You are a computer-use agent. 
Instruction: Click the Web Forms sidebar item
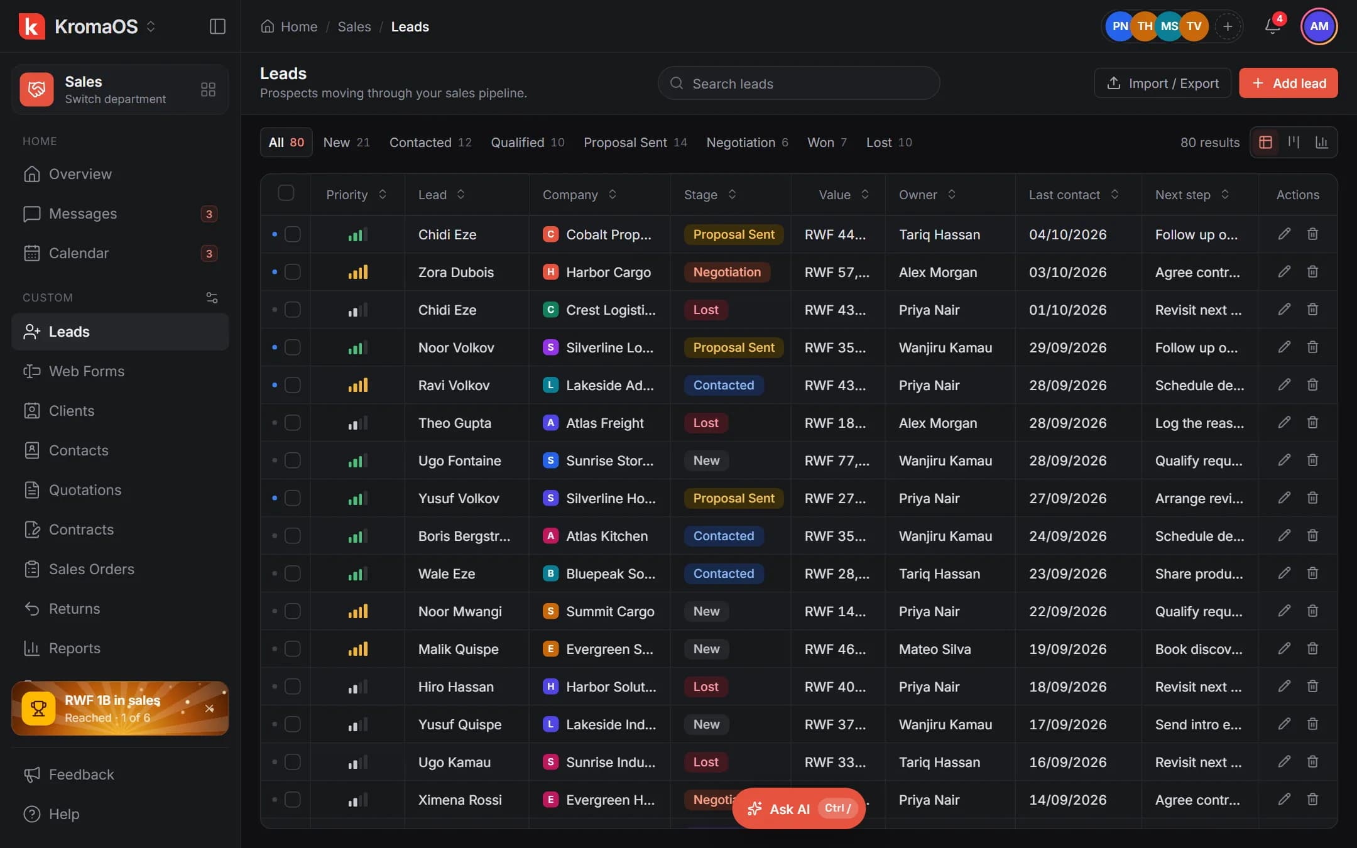point(120,371)
